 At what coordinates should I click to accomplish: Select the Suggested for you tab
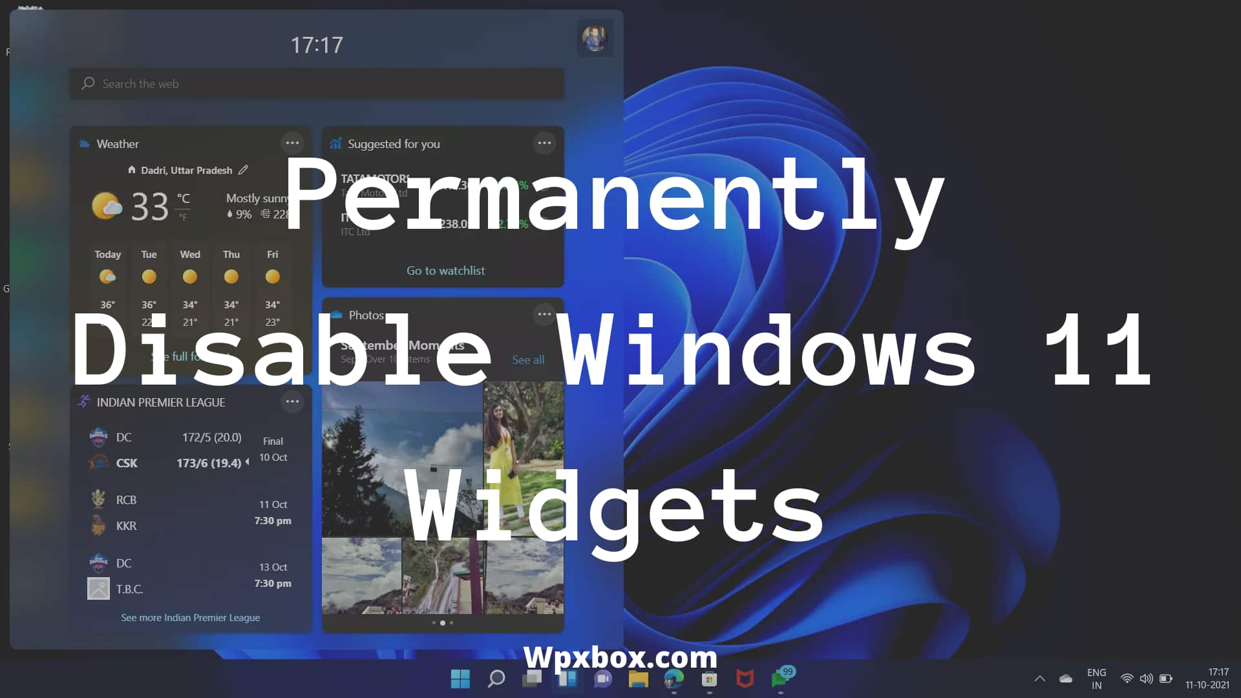click(394, 143)
